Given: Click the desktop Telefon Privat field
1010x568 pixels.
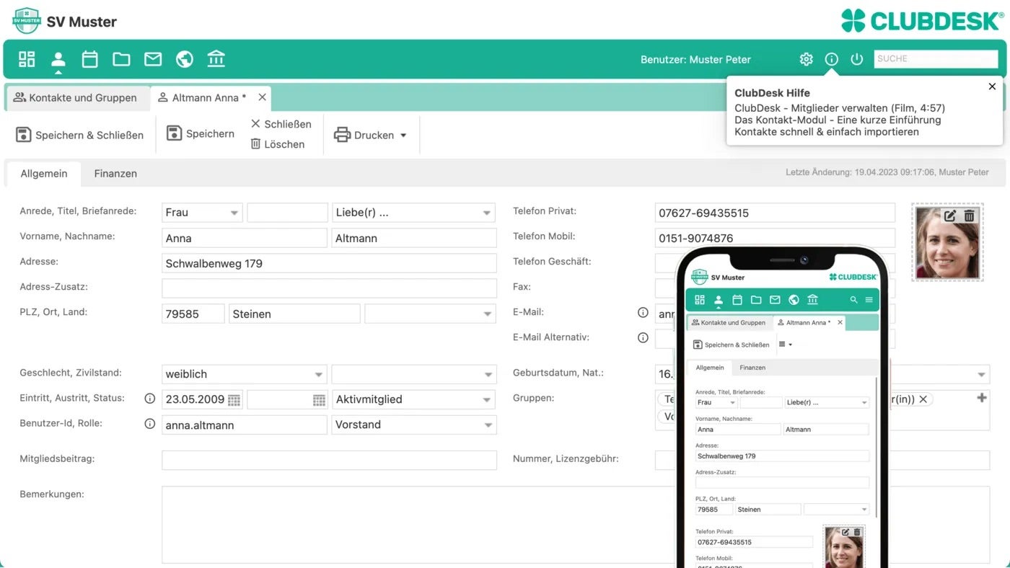Looking at the screenshot, I should 775,213.
